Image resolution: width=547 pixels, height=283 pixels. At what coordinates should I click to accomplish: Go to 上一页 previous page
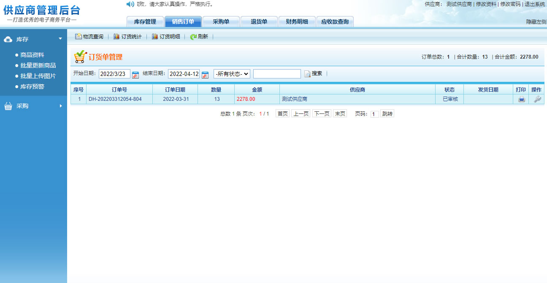pos(301,114)
